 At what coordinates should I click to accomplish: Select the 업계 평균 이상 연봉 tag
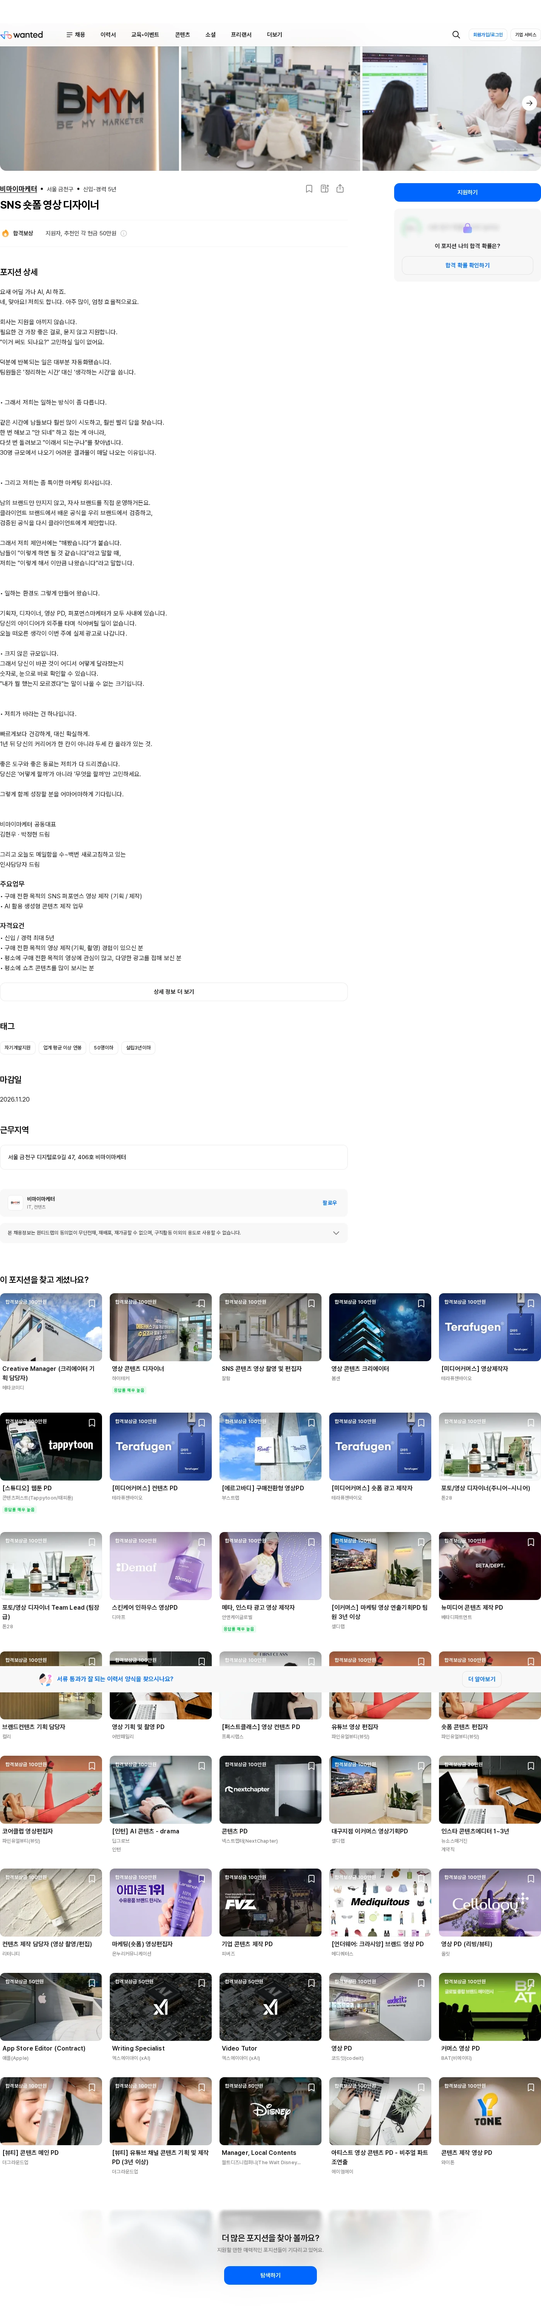pyautogui.click(x=62, y=1047)
